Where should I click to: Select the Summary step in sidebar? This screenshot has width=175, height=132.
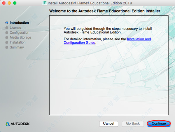(x=17, y=47)
